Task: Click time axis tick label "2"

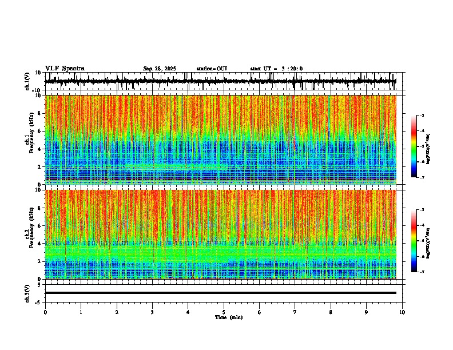Action: pos(117,312)
